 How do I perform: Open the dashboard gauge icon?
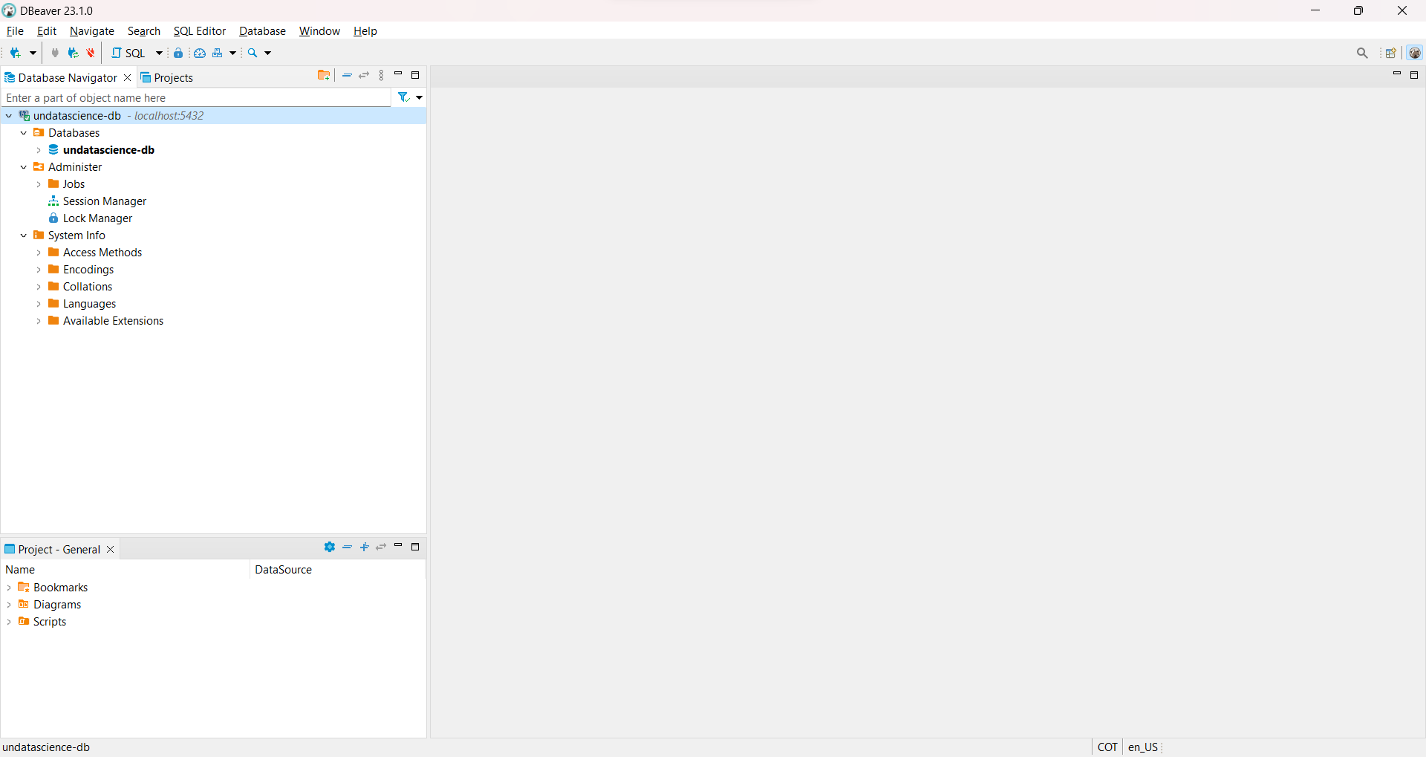tap(200, 53)
